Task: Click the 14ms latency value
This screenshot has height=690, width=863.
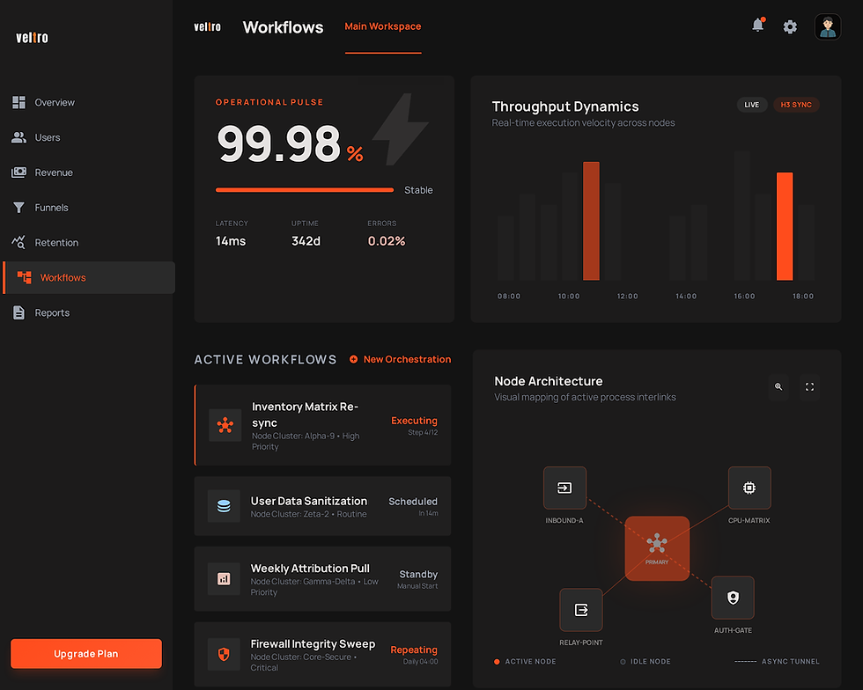Action: pyautogui.click(x=231, y=241)
